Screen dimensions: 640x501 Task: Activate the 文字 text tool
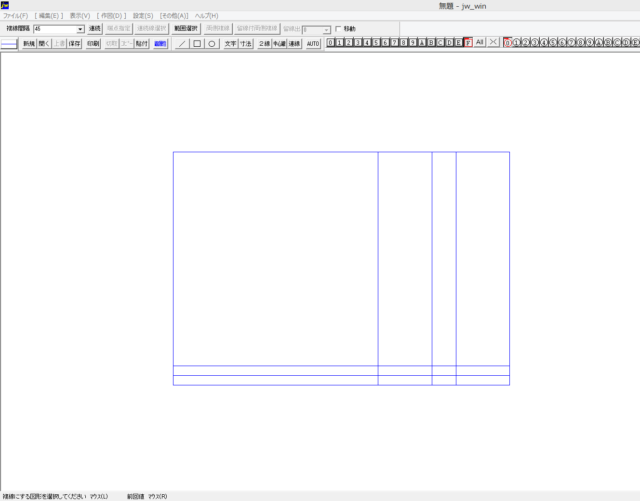point(230,44)
